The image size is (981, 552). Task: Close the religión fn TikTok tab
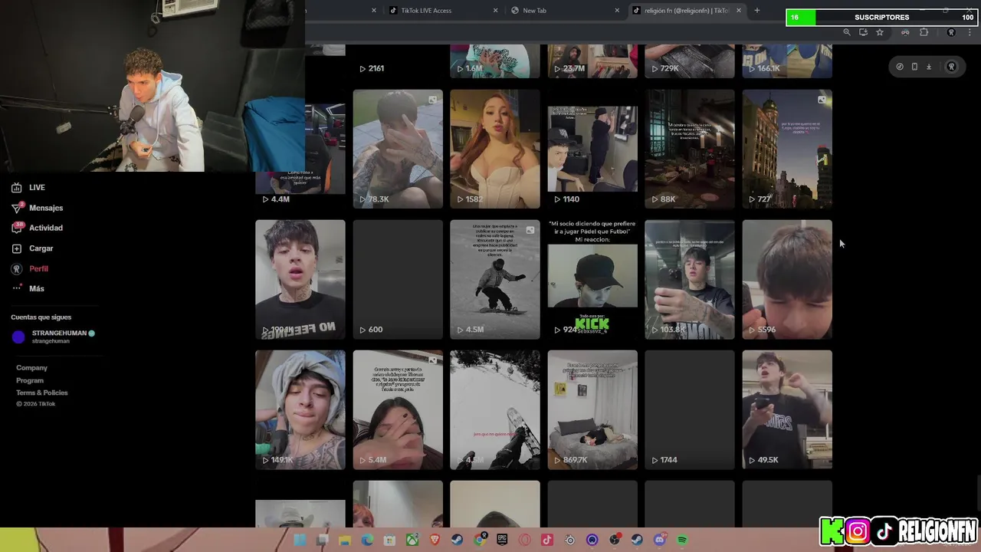point(739,11)
